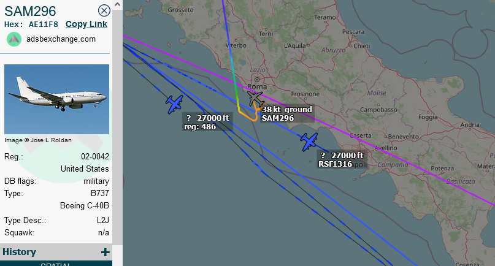
Task: Click the Copy Link hyperlink
Action: tap(86, 25)
